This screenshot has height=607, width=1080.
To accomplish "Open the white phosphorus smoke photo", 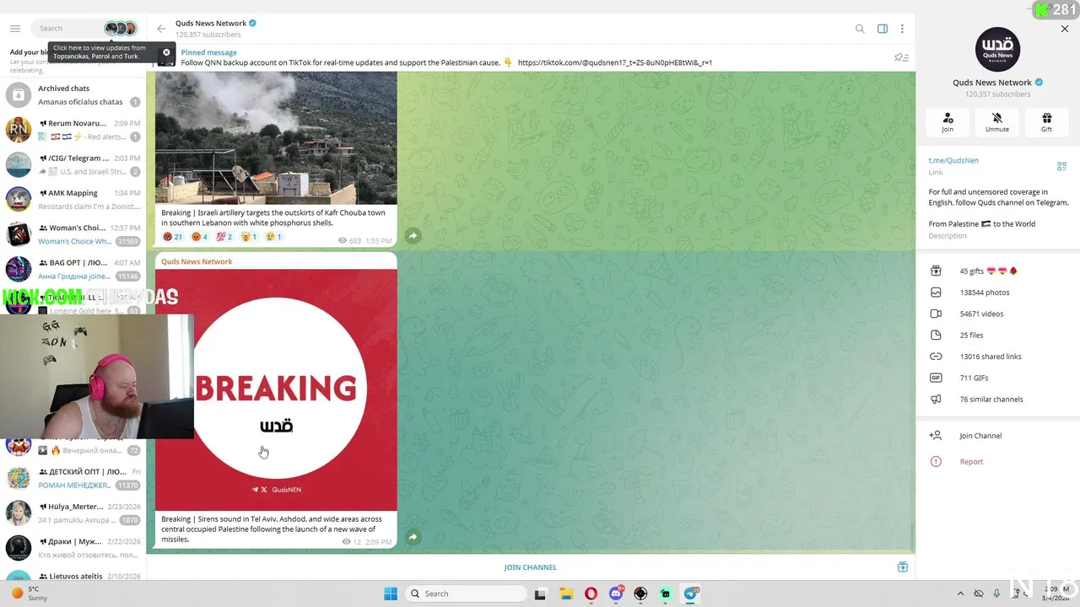I will [276, 138].
